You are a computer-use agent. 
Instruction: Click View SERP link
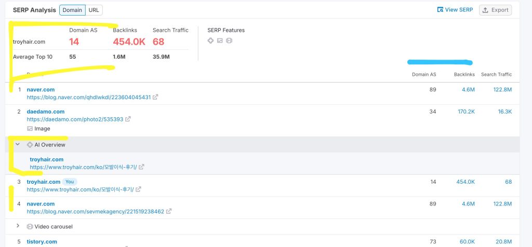point(455,10)
